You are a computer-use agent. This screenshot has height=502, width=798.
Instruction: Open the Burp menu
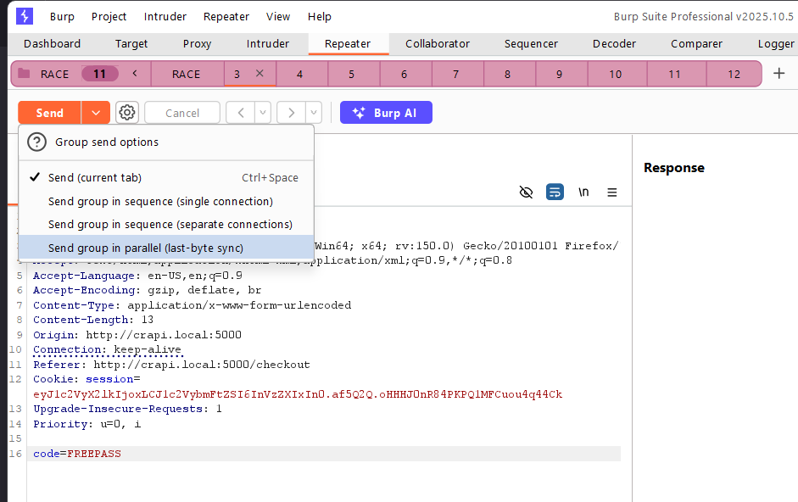click(62, 16)
